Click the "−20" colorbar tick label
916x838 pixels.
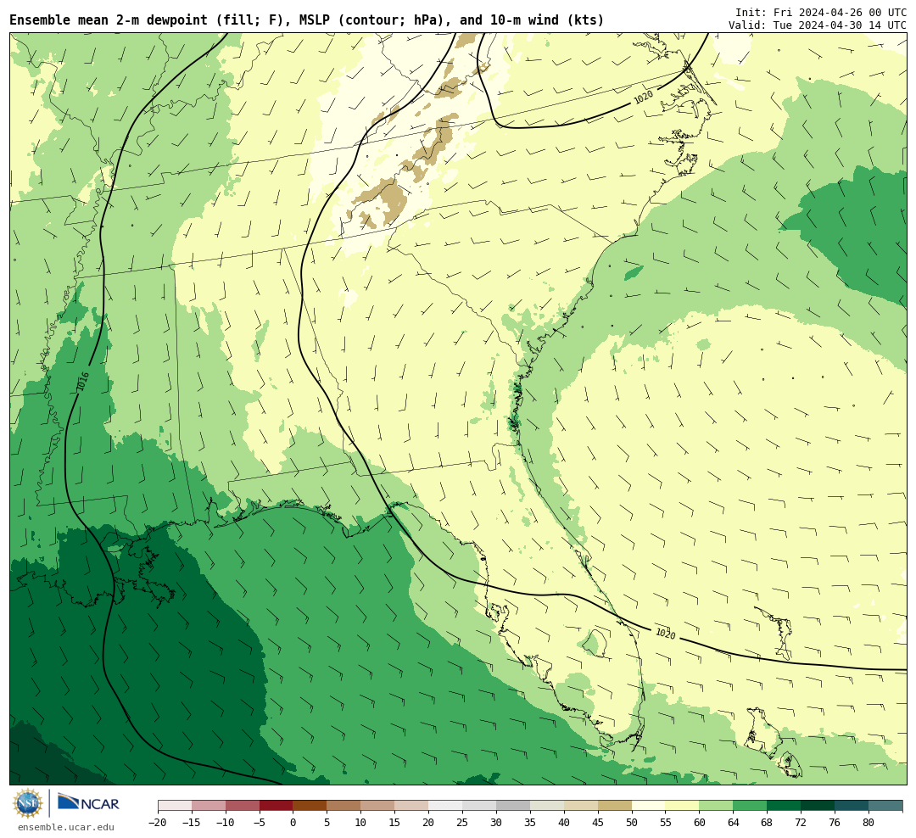pos(158,823)
